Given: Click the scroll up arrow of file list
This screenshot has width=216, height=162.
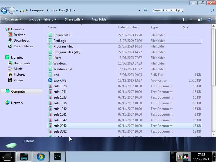Looking at the screenshot, I should 214,26.
